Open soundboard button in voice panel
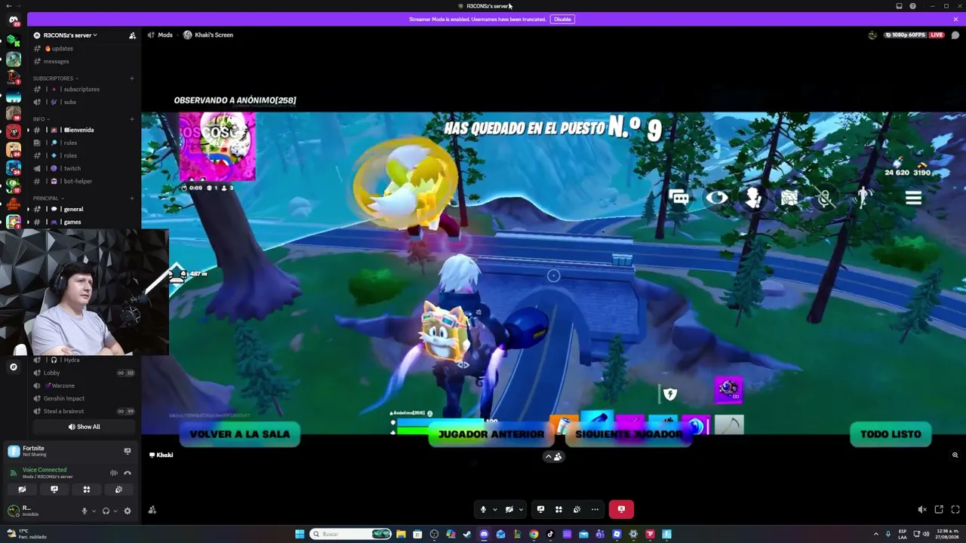Screen dimensions: 966x543 [x=118, y=489]
